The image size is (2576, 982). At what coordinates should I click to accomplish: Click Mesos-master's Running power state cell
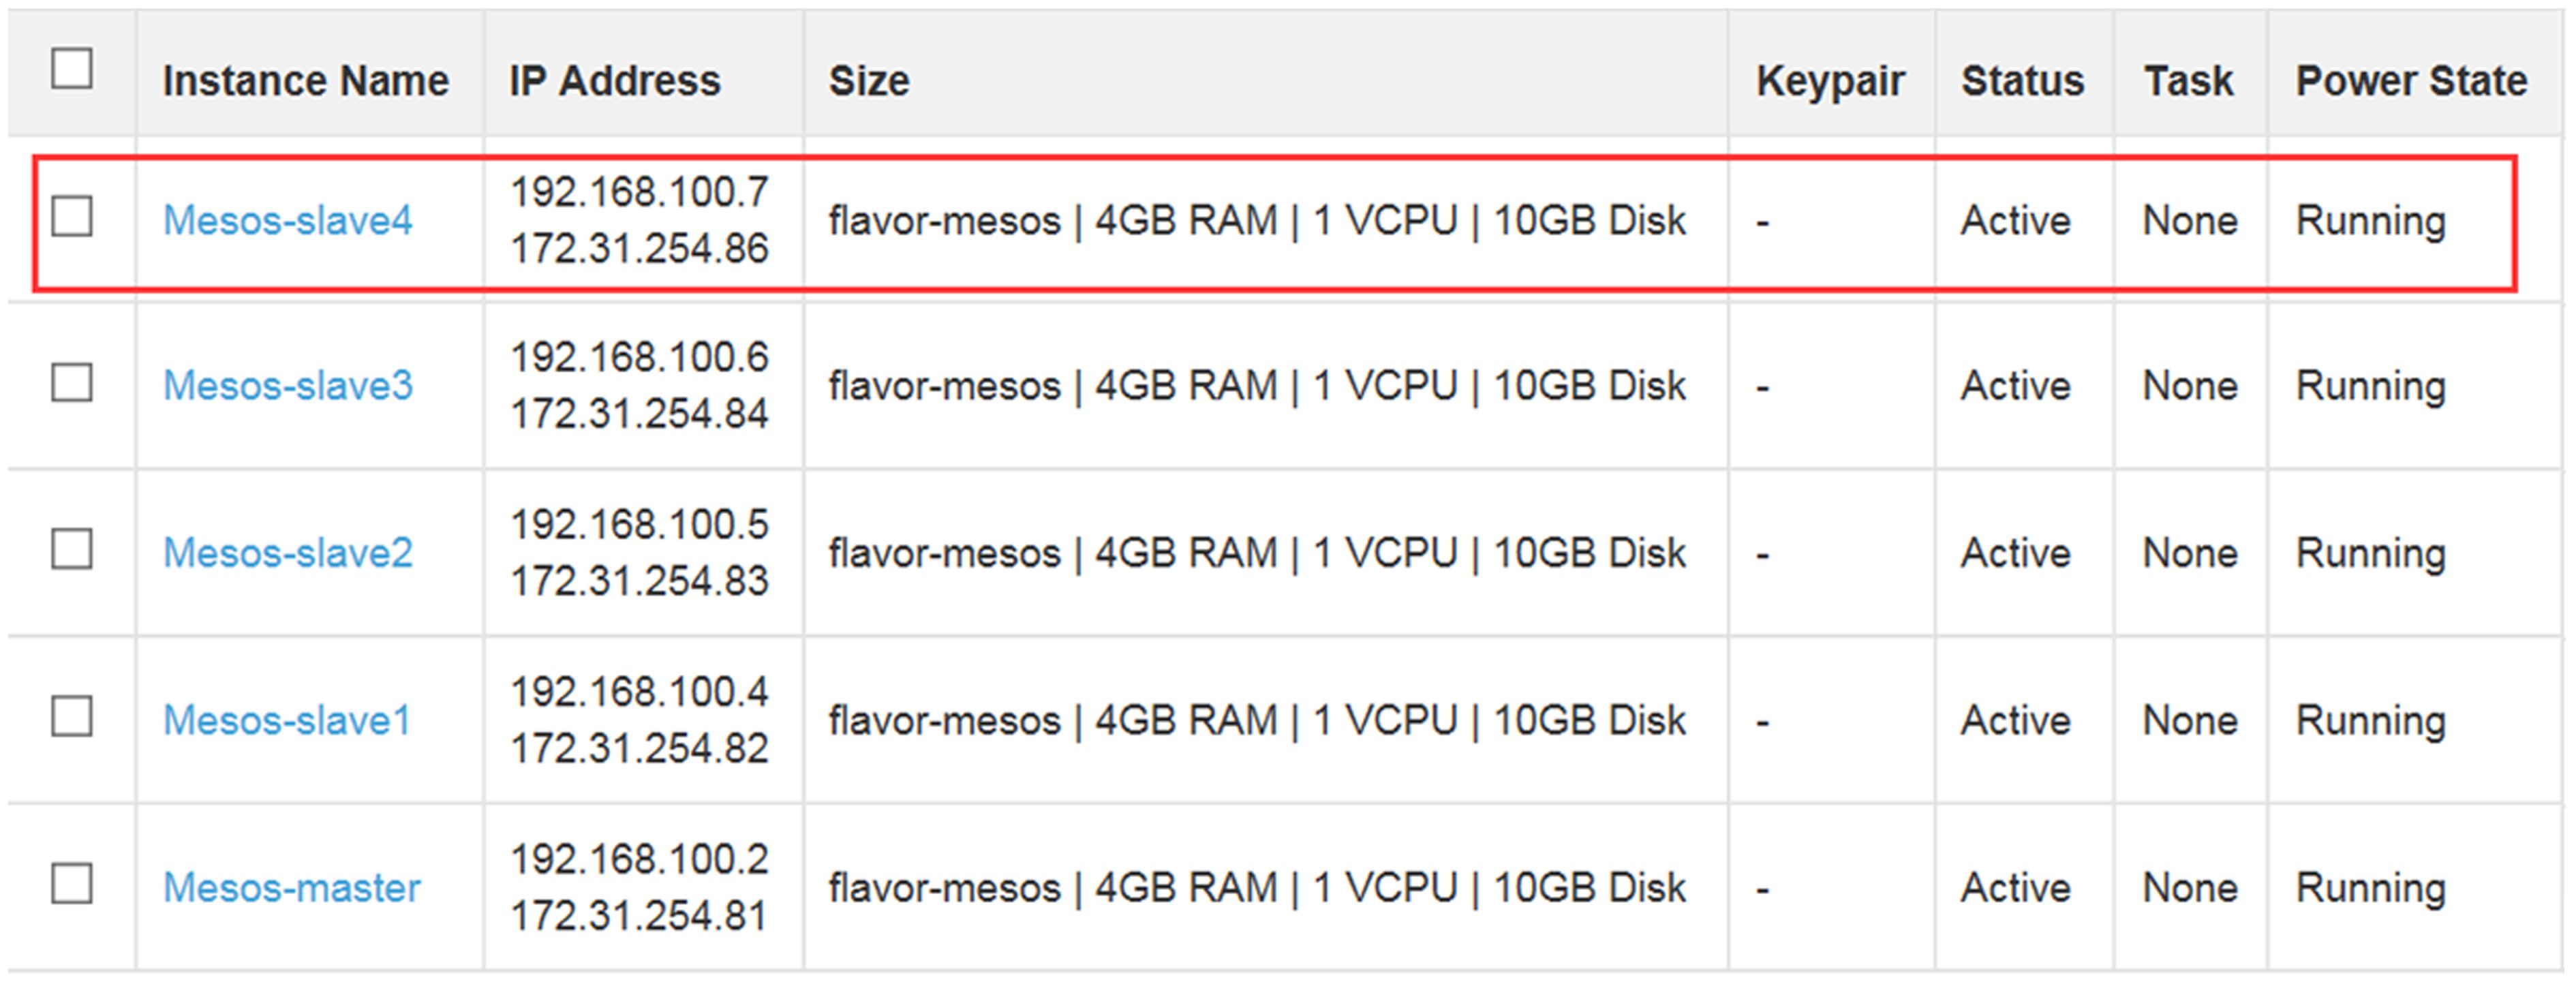2370,888
